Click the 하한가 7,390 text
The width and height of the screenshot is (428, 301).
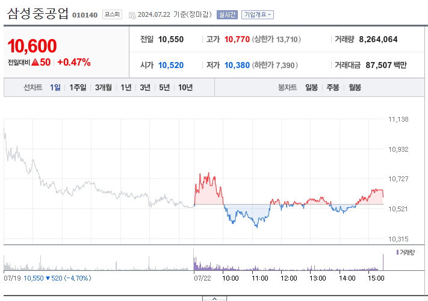pyautogui.click(x=274, y=65)
